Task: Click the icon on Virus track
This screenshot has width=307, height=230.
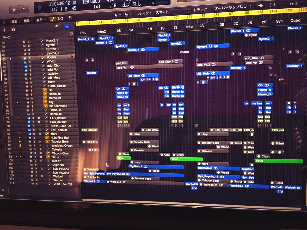Action: (x=48, y=157)
